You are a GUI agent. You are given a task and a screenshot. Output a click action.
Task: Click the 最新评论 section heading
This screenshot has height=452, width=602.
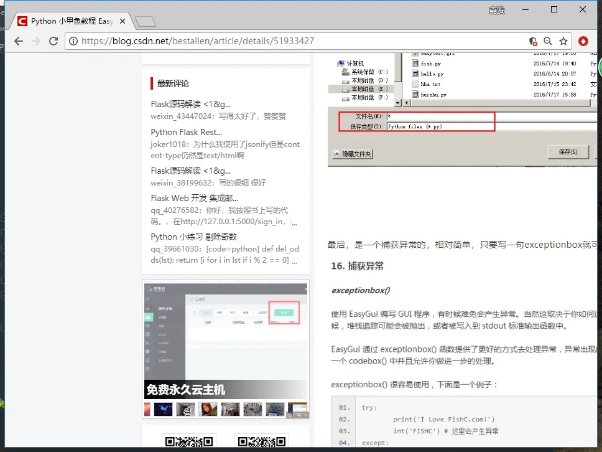[173, 83]
